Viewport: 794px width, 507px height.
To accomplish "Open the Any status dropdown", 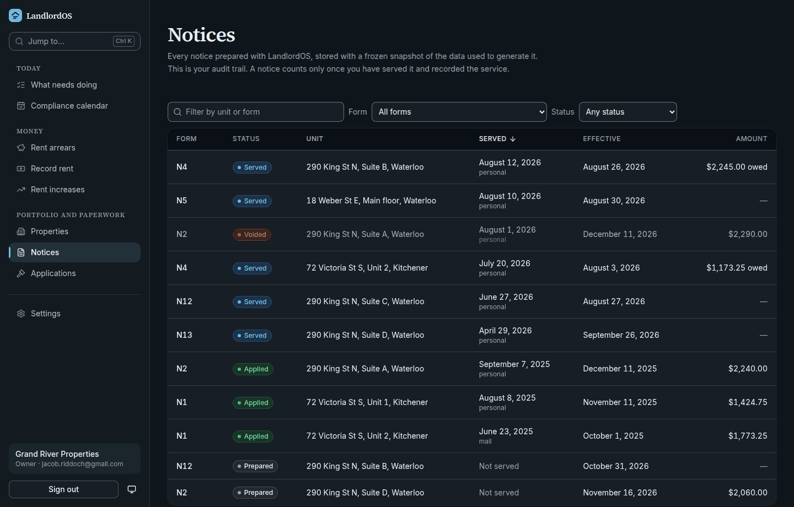I will tap(628, 112).
